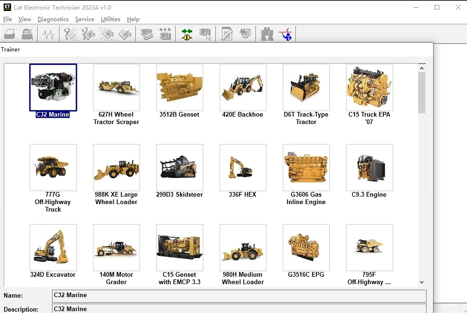Viewport: 467px width, 313px height.
Task: Select the 980H Medium Wheel Loader thumbnail
Action: [x=243, y=248]
